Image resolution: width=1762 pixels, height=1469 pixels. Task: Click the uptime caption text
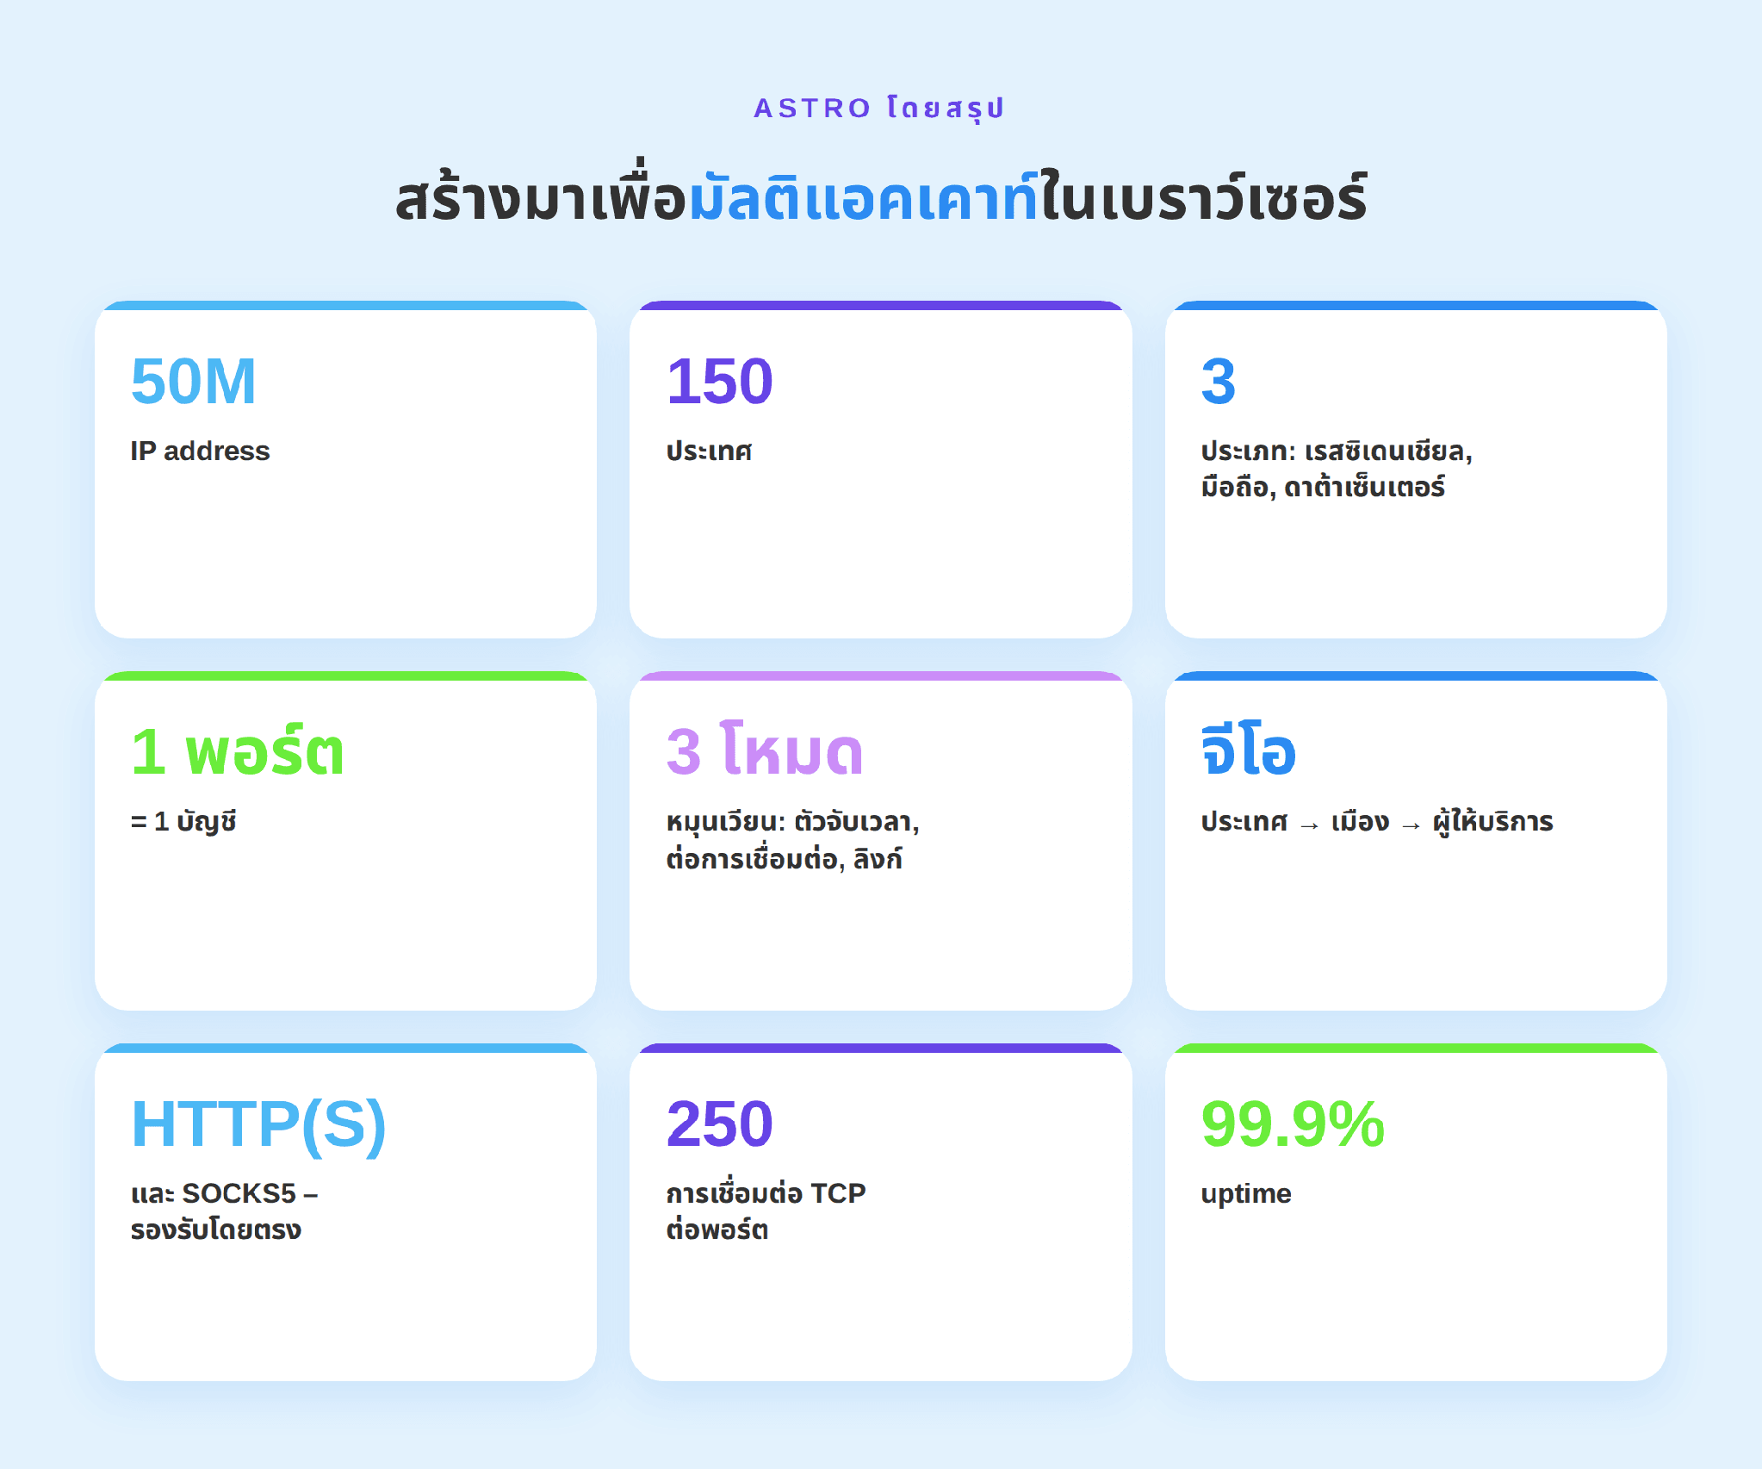click(x=1246, y=1194)
